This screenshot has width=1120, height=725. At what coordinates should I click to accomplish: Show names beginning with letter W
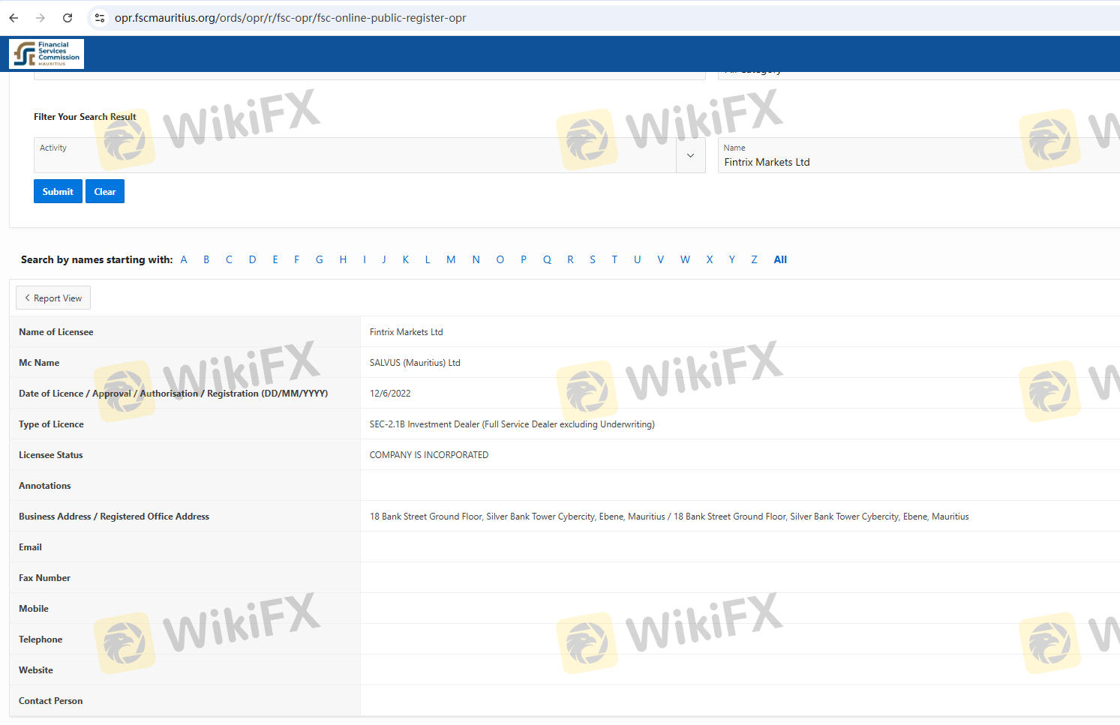click(685, 259)
